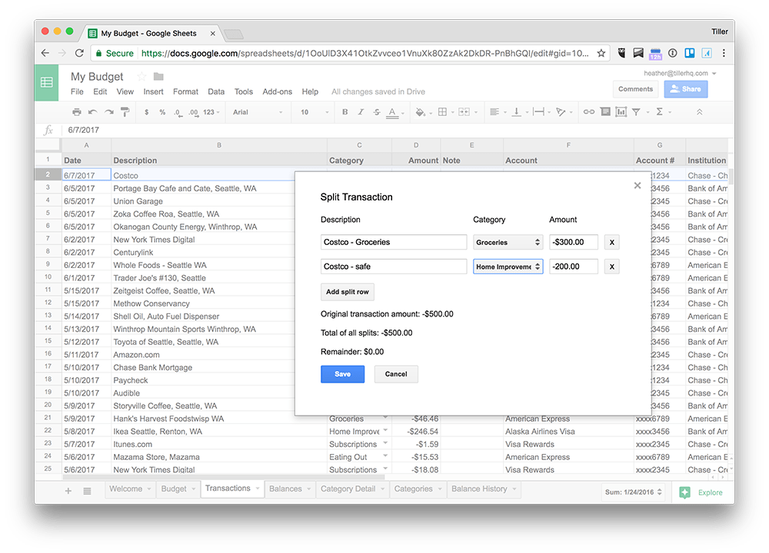Open the Sum status dropdown
The width and height of the screenshot is (769, 553).
point(633,492)
